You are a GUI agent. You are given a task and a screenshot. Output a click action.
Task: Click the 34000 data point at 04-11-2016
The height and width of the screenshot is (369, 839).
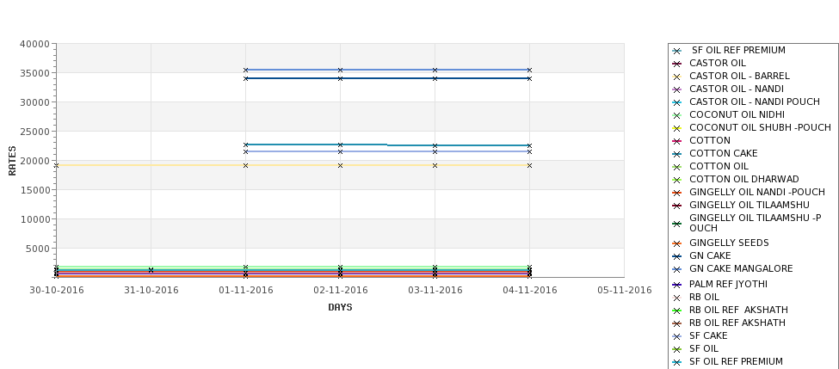(x=529, y=78)
